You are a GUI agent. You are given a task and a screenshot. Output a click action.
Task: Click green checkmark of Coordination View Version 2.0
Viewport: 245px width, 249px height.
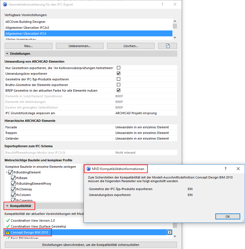point(8,221)
